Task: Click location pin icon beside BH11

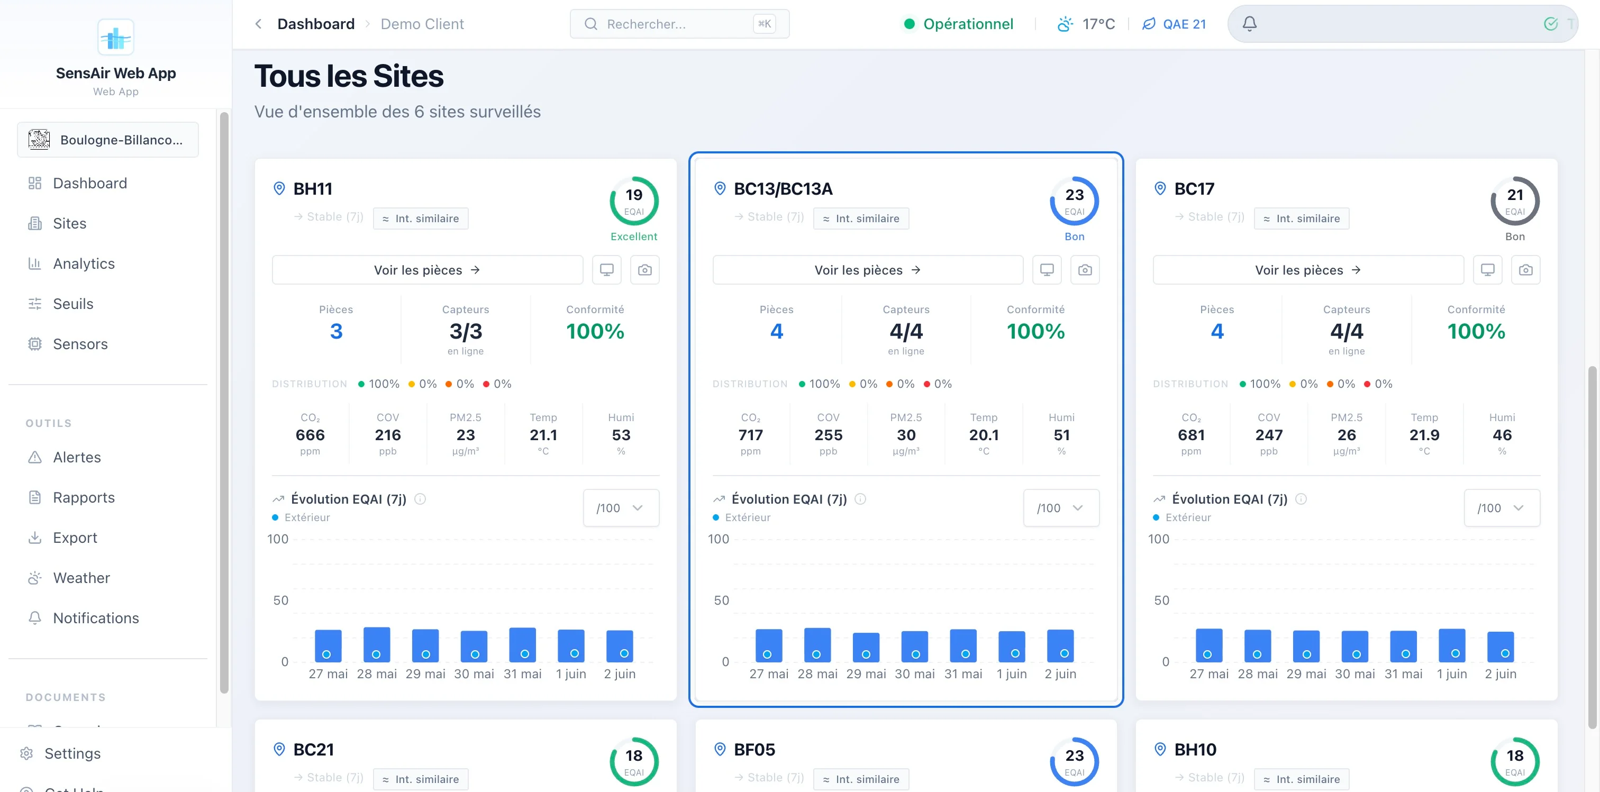Action: [279, 188]
